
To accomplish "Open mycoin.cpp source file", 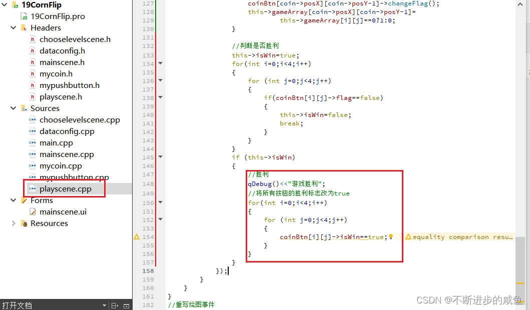I will 61,166.
